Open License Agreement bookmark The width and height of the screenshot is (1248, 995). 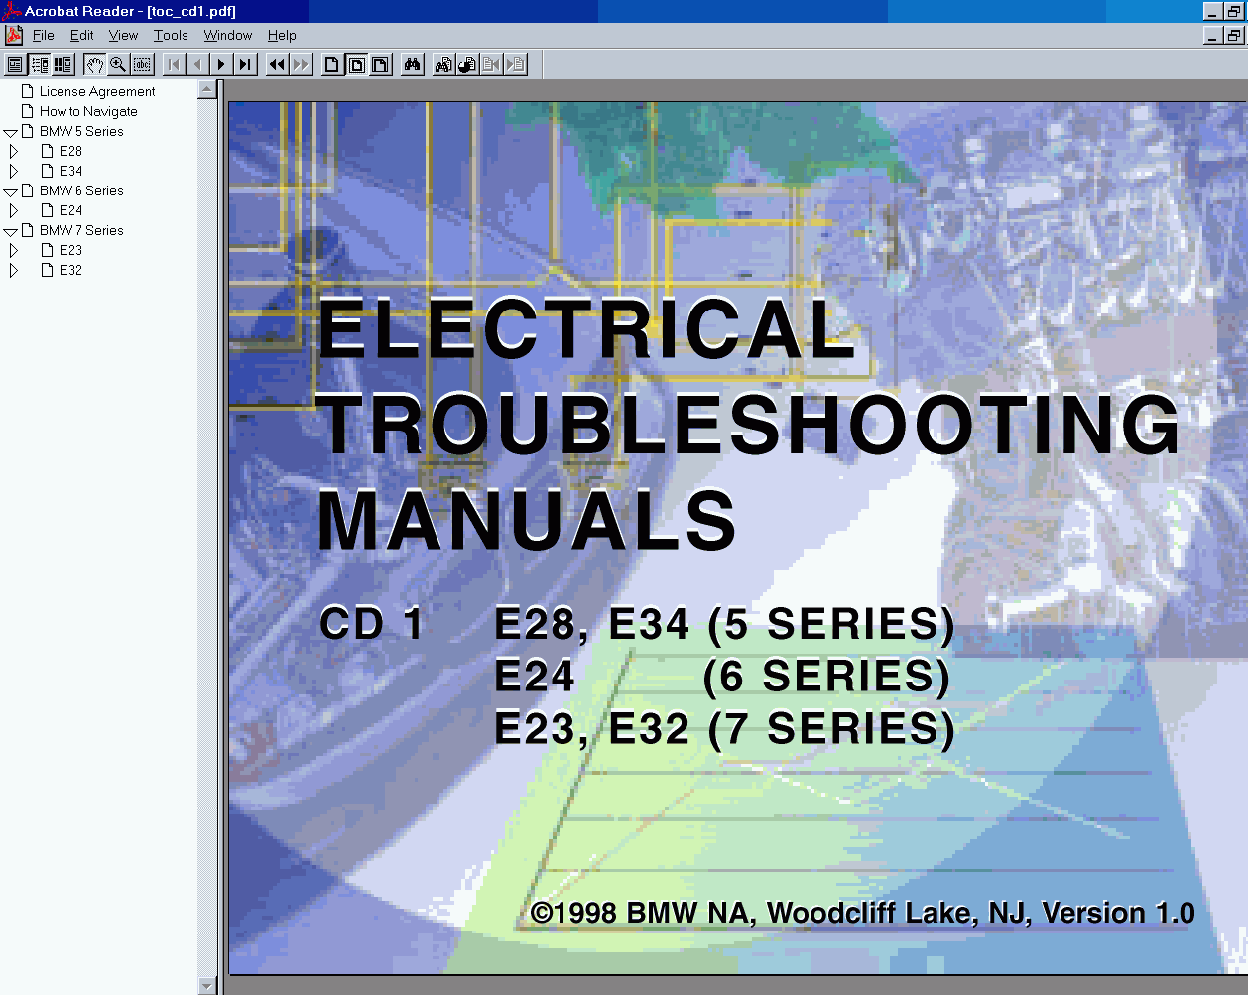coord(97,91)
